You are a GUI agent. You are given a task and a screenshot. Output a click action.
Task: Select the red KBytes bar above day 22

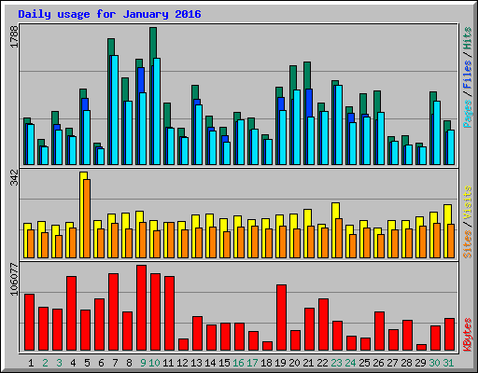tap(323, 325)
